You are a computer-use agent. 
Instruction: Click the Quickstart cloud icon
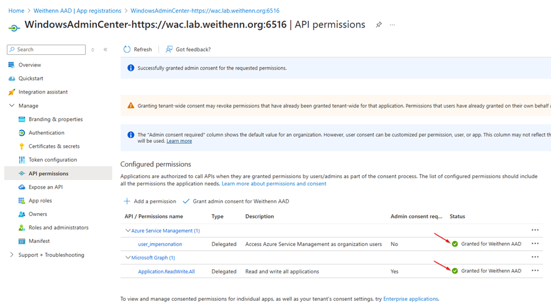[12, 79]
